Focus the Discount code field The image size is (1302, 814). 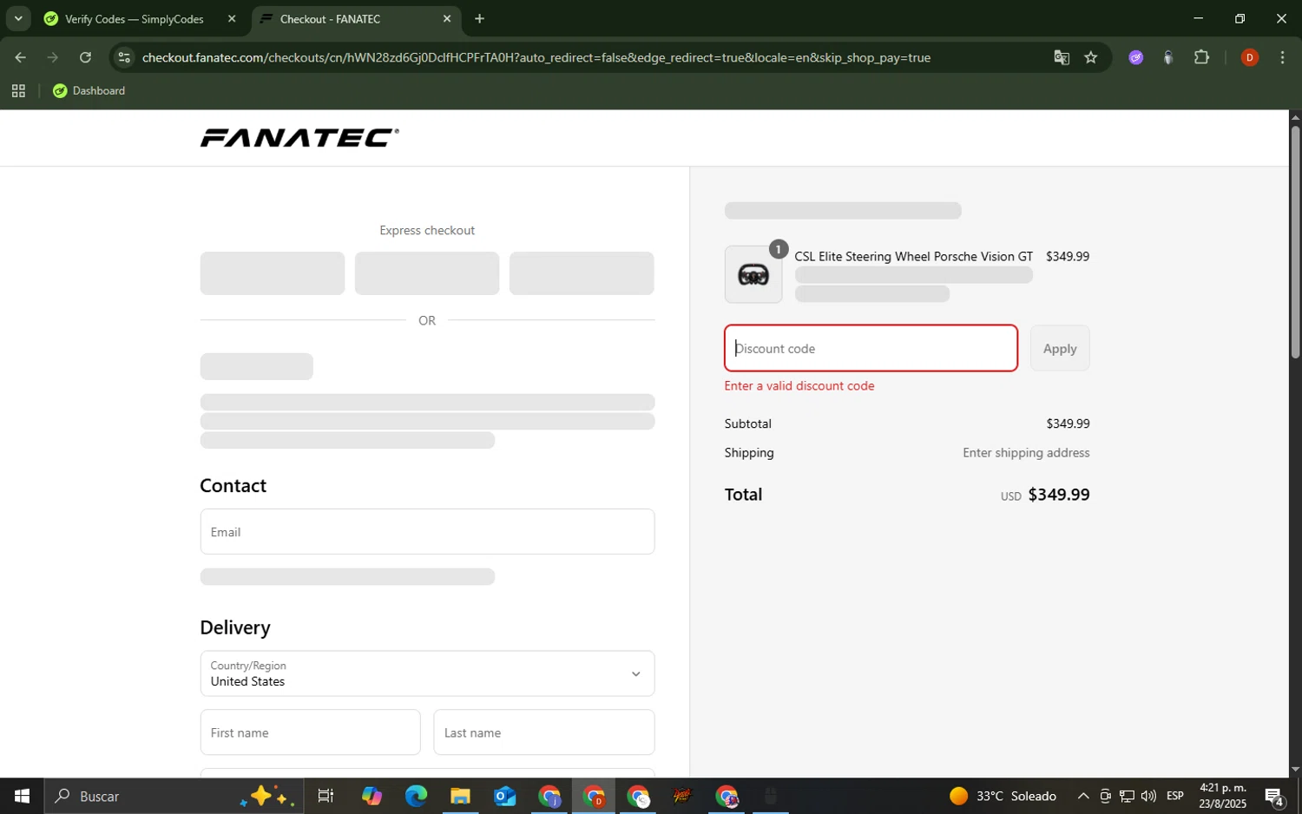[871, 348]
